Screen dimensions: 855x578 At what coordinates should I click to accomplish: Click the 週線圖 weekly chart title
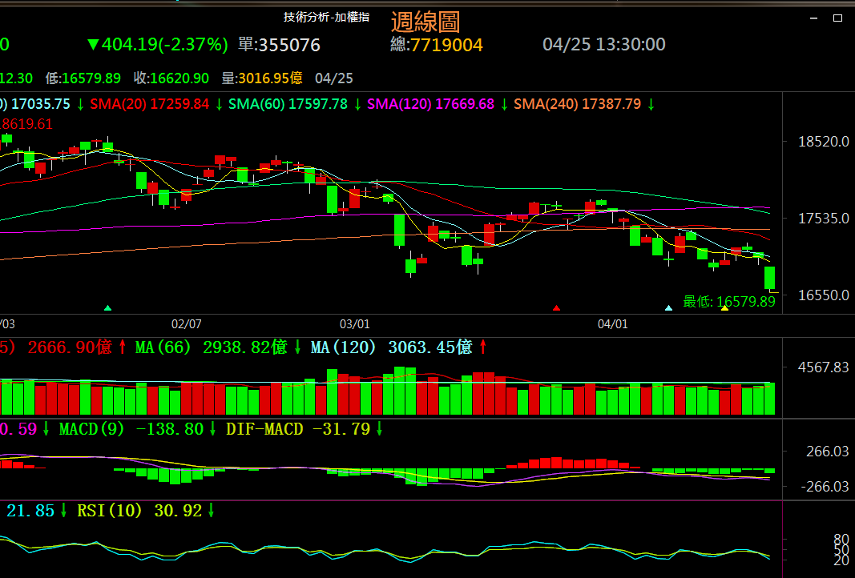pyautogui.click(x=425, y=22)
